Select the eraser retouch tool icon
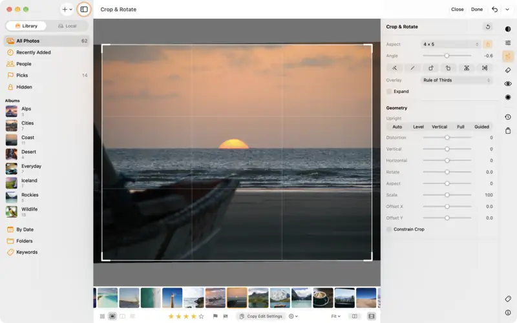The image size is (517, 323). (x=508, y=70)
